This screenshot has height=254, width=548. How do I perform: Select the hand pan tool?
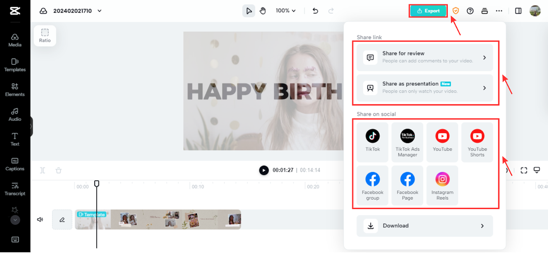[263, 11]
